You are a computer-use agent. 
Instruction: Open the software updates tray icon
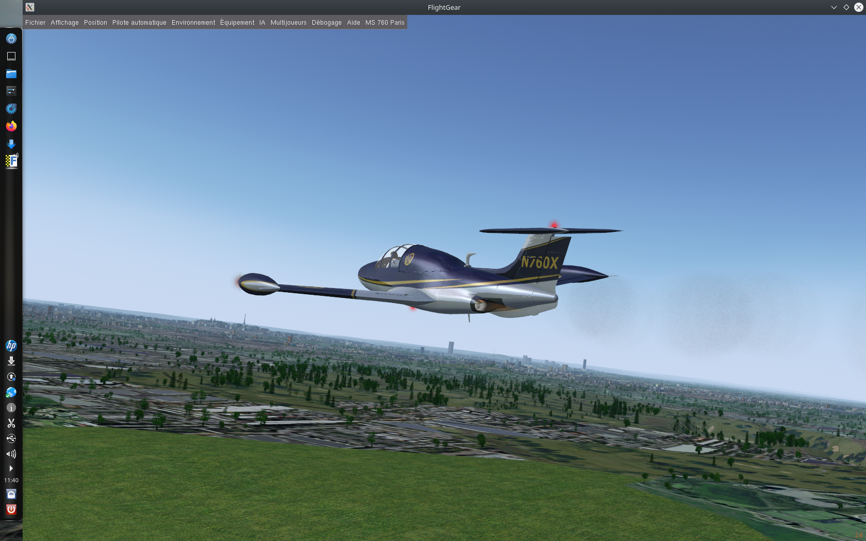(x=11, y=377)
